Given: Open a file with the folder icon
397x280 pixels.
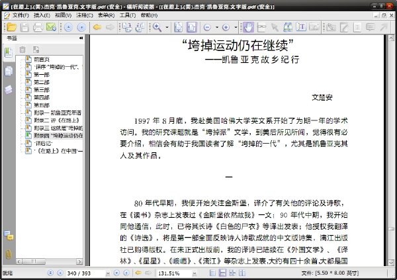Looking at the screenshot, I should 12,27.
